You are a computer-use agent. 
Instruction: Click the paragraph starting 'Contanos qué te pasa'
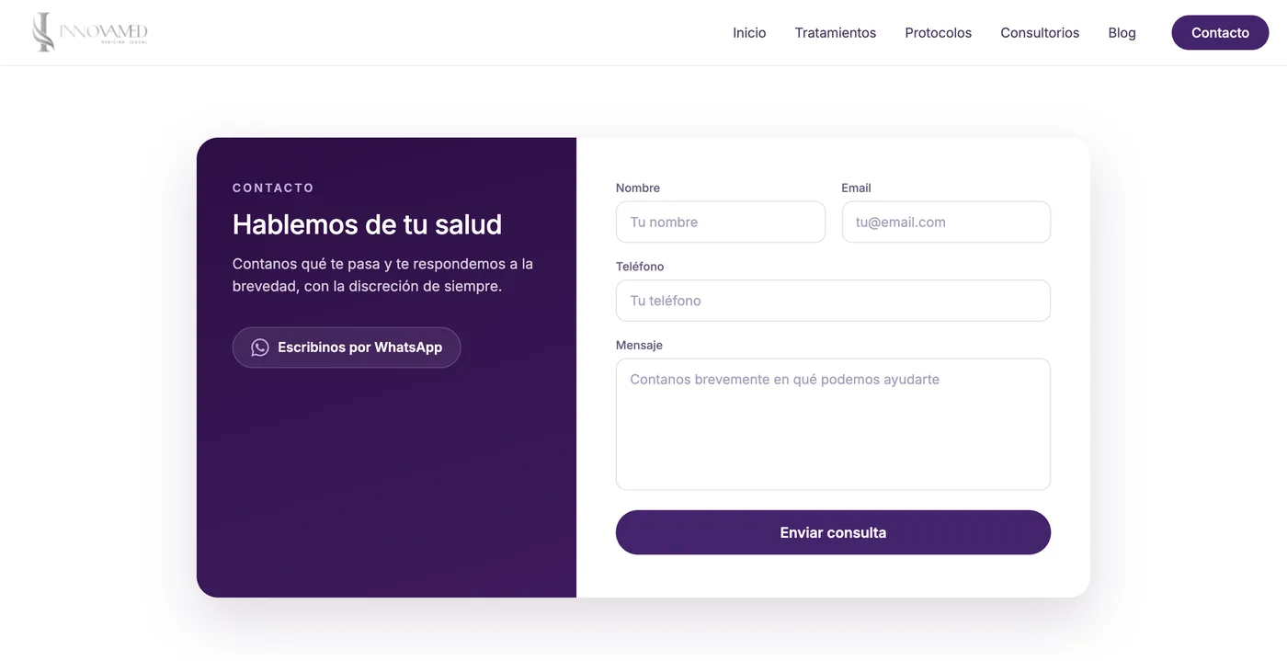pos(382,275)
